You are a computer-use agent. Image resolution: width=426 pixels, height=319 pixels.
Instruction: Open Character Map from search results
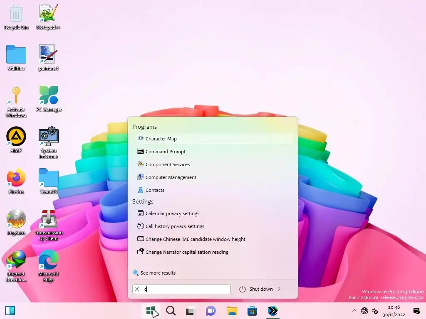[x=215, y=139]
